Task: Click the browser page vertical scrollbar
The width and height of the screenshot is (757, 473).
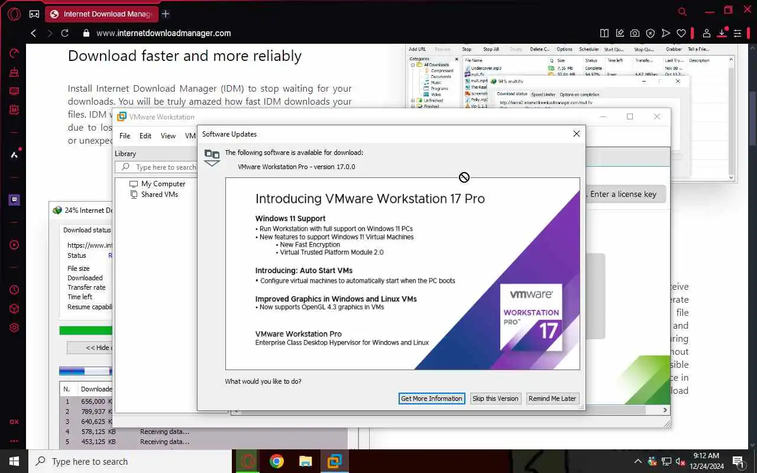Action: coord(753,118)
